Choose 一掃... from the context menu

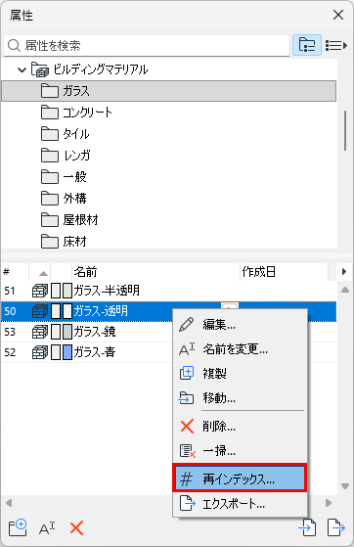click(x=240, y=451)
